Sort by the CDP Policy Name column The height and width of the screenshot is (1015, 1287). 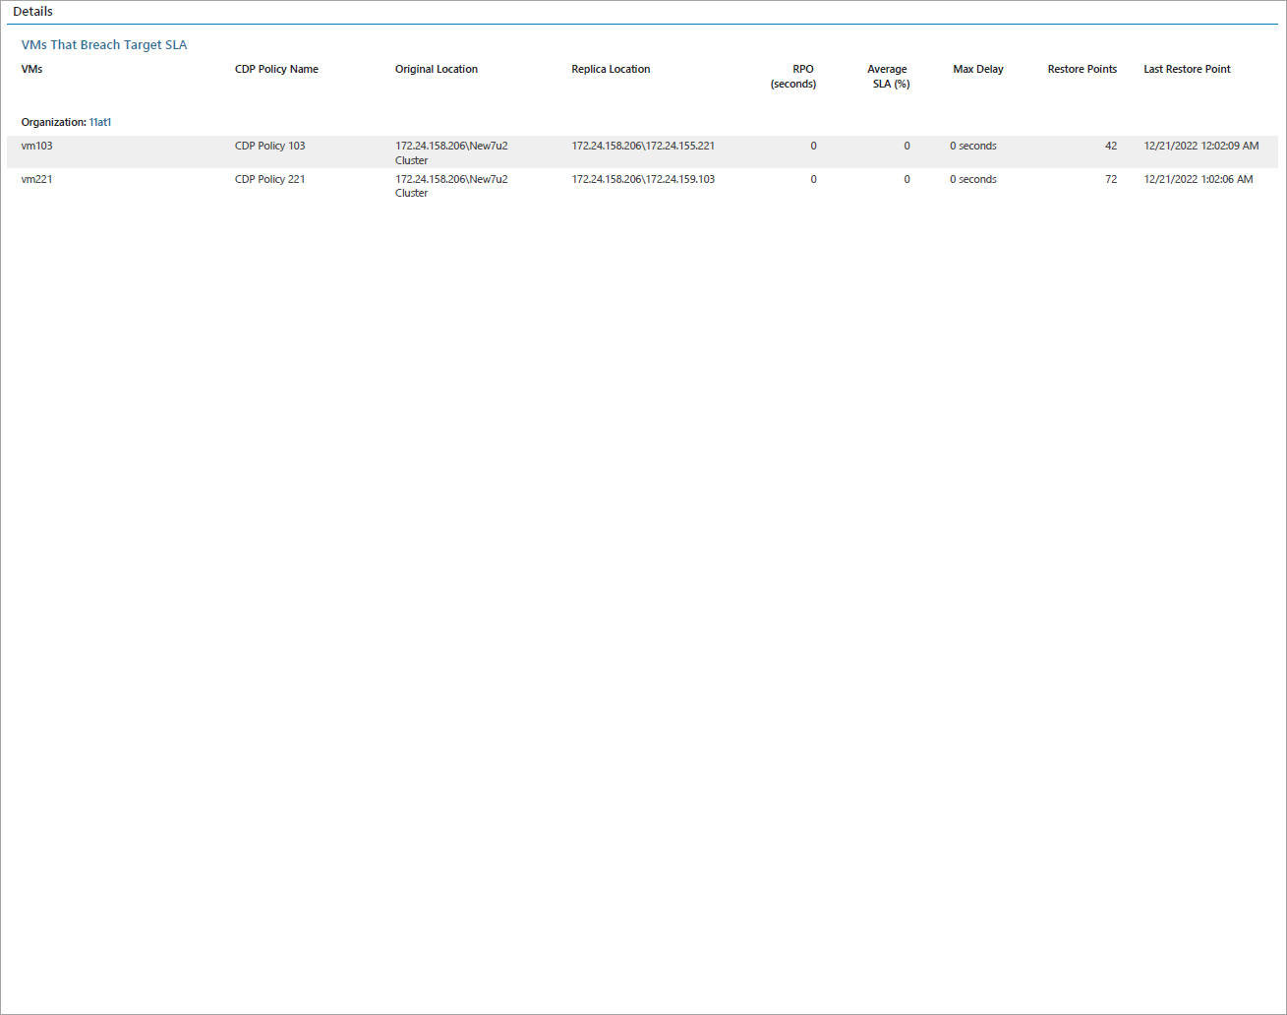pyautogui.click(x=275, y=69)
